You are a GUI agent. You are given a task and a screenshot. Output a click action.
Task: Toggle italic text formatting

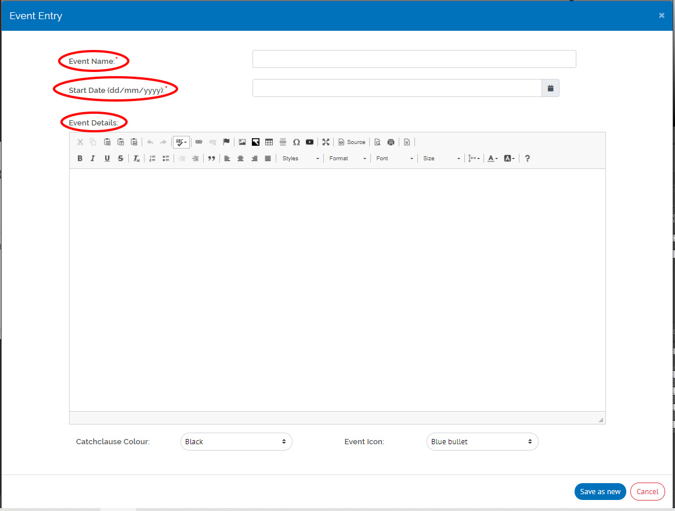[93, 159]
